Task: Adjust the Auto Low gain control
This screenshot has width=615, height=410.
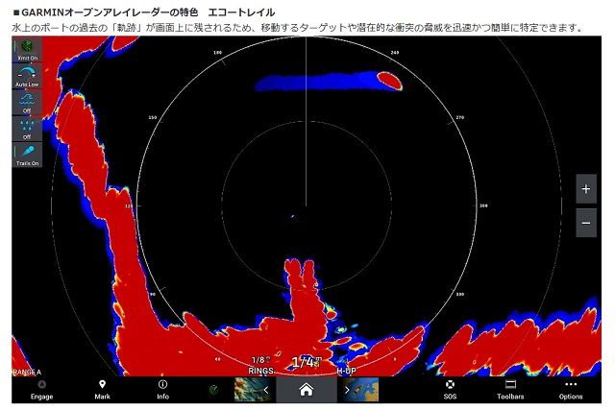Action: click(27, 77)
